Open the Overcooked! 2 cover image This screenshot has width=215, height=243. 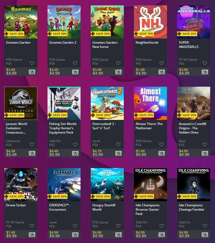tap(107, 103)
